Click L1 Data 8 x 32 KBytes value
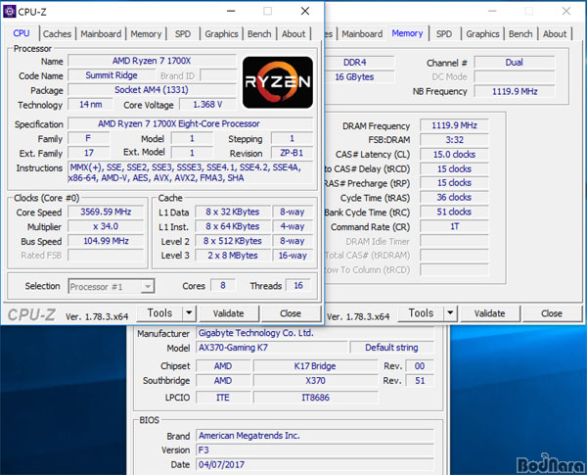The width and height of the screenshot is (587, 475). tap(233, 212)
